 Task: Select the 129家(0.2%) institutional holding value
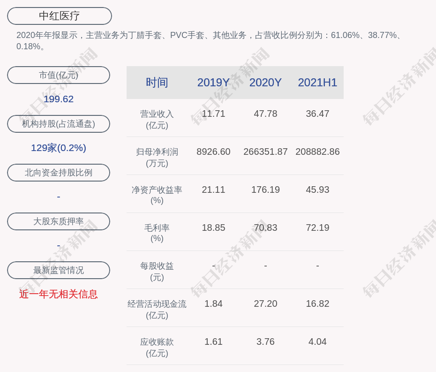click(x=59, y=148)
